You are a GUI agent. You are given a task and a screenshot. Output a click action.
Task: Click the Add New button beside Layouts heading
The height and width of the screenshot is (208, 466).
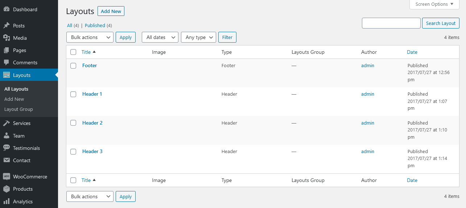111,11
